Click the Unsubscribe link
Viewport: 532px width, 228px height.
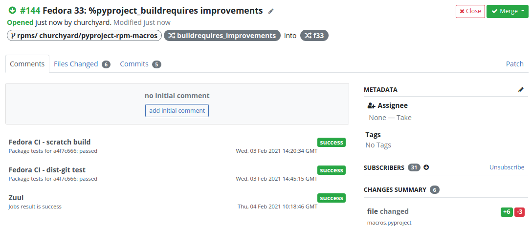pos(507,167)
